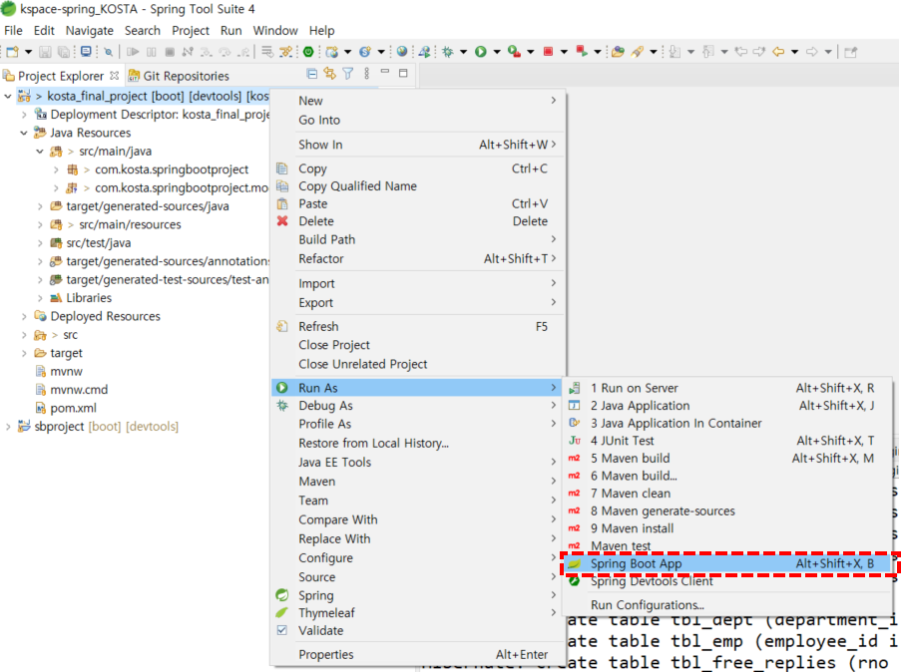Click Debug As in context menu
Screen dimensions: 901x672
(x=418, y=406)
